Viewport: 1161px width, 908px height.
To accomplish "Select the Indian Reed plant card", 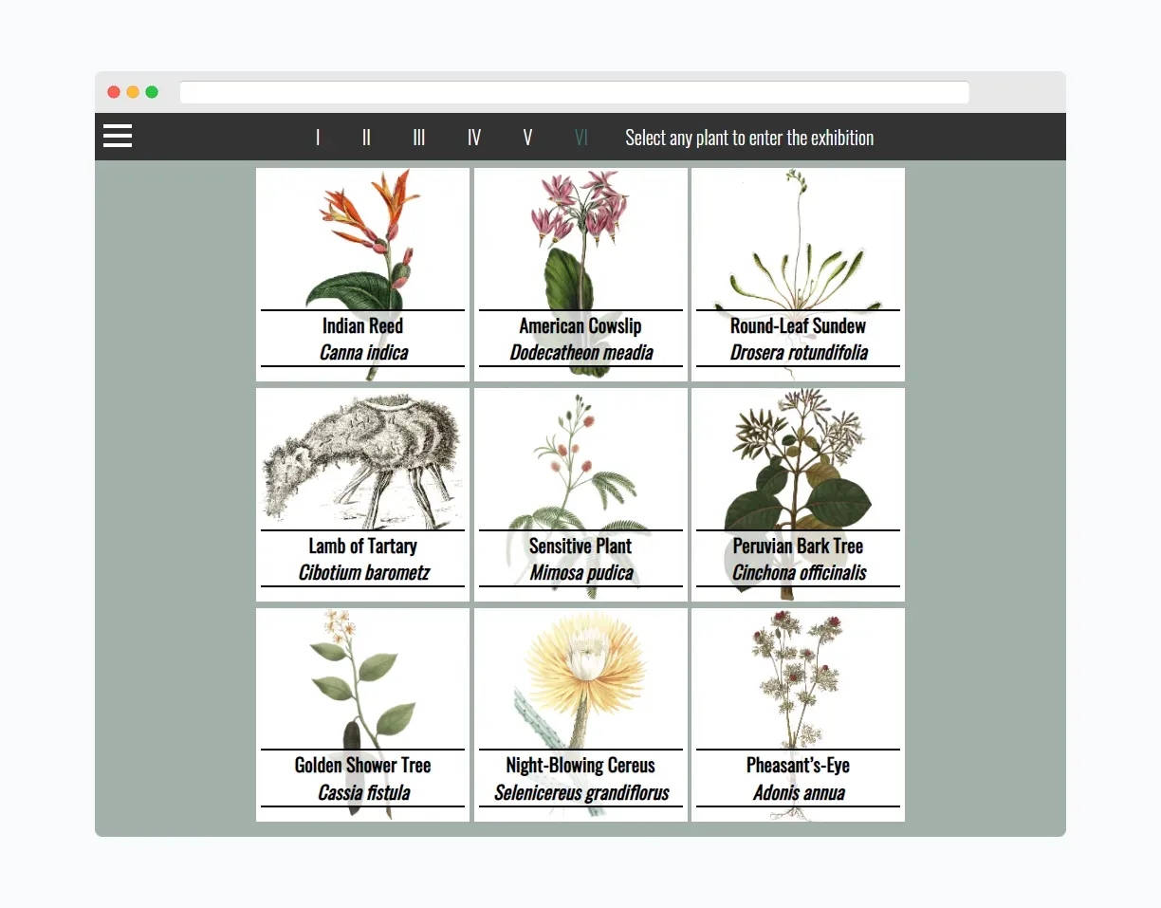I will click(x=362, y=274).
